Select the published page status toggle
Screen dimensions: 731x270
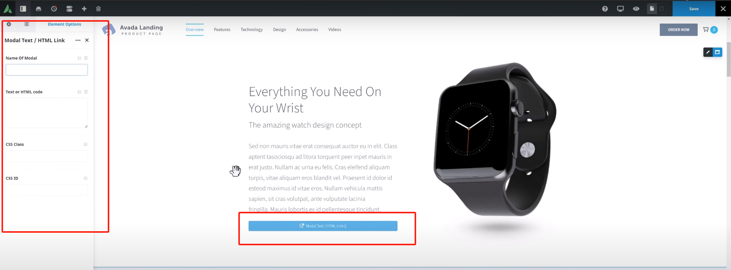coord(652,8)
